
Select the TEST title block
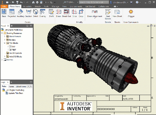[14, 50]
